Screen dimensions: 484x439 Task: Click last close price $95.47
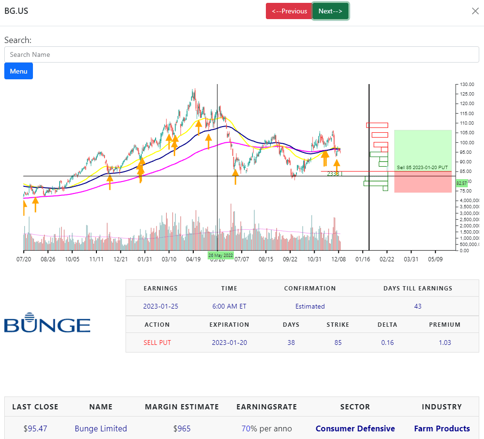point(35,428)
